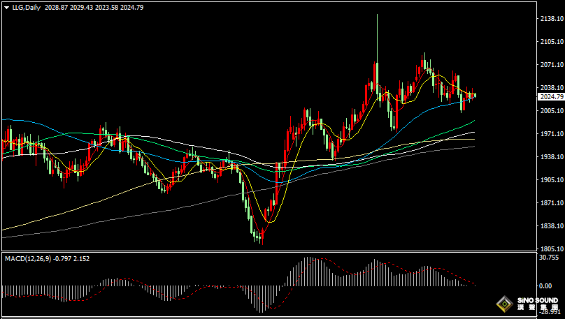Click the triangle arrow before LLG,Daily
565x319 pixels.
tap(6, 6)
